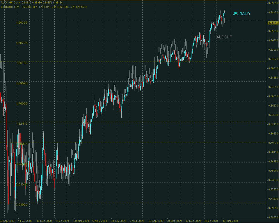Click price axis value 0.90310

coord(273,68)
